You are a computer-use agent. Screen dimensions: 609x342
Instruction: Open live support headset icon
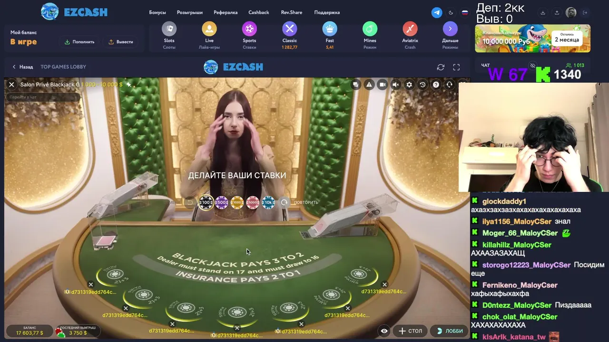point(449,85)
